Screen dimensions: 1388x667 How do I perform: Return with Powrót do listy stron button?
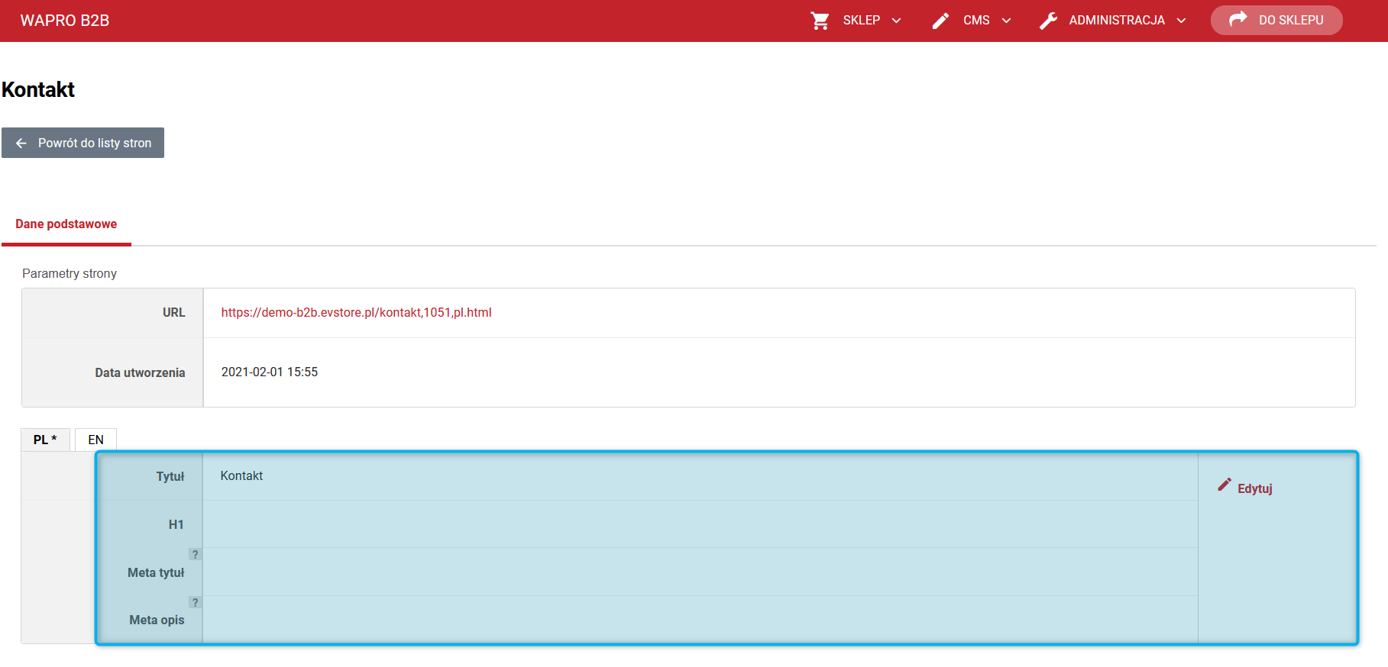tap(83, 143)
